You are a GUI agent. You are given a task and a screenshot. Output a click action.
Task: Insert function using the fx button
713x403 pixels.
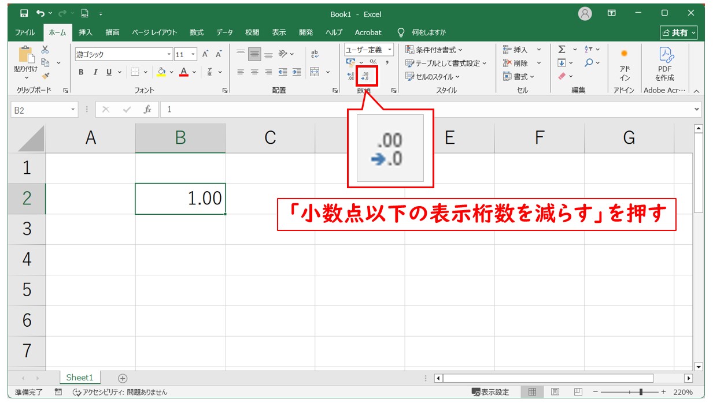(147, 109)
